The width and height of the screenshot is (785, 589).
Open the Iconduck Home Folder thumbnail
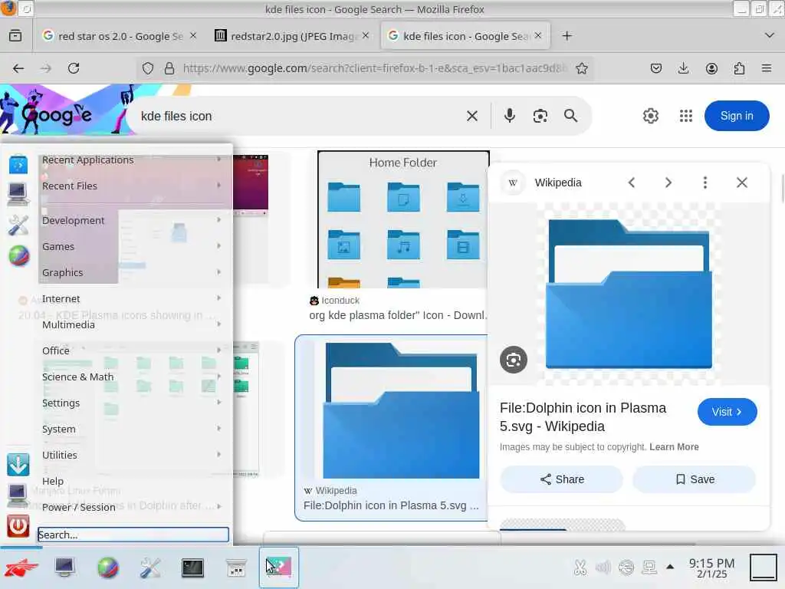point(403,219)
